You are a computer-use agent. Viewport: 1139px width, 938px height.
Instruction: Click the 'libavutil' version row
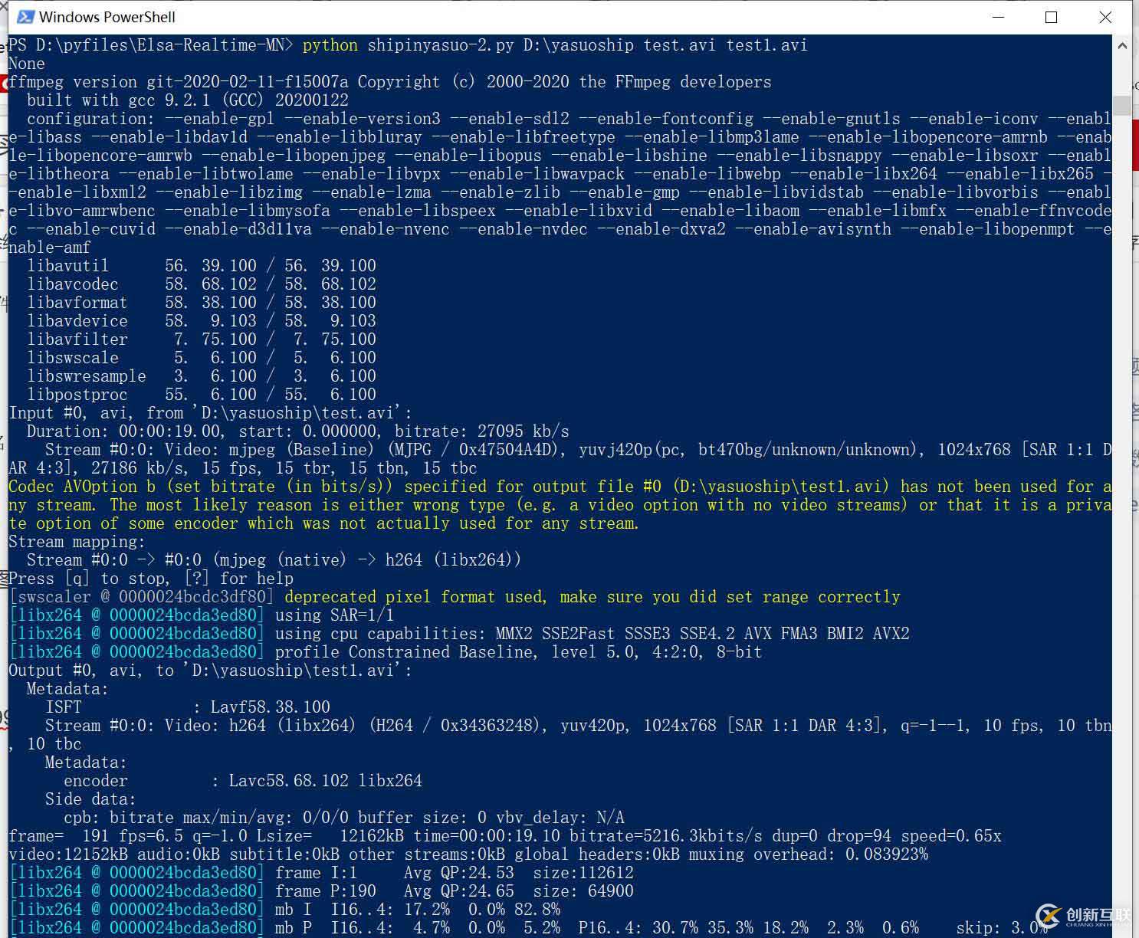click(202, 266)
